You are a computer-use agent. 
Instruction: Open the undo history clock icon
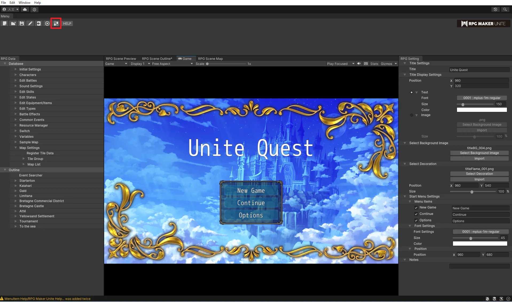point(495,9)
